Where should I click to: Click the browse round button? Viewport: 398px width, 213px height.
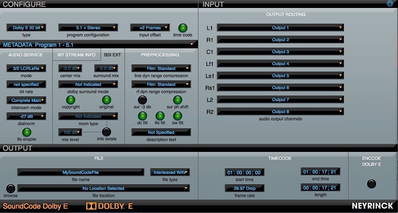tap(11, 189)
